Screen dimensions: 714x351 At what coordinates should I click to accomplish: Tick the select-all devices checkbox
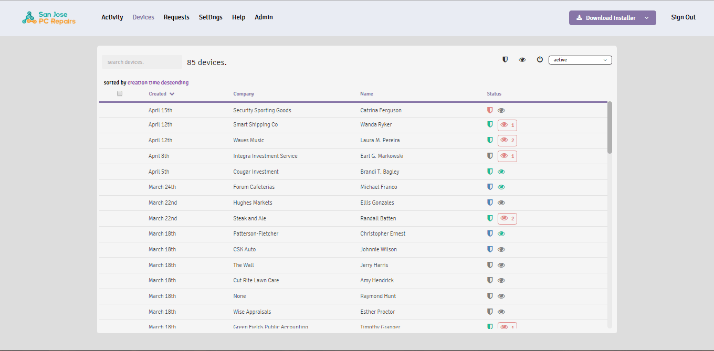[x=120, y=93]
